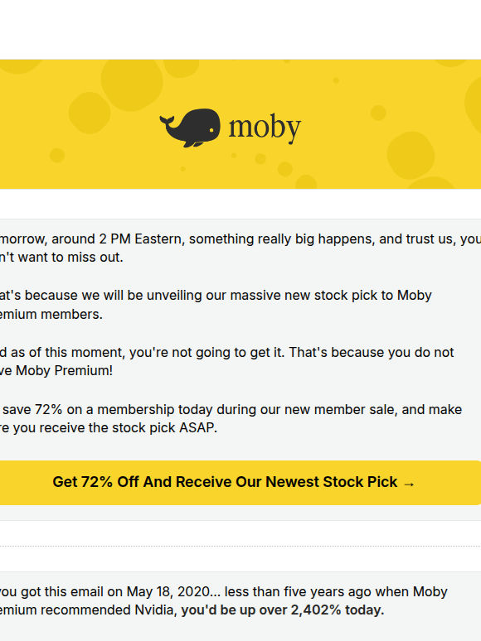Image resolution: width=481 pixels, height=641 pixels.
Task: Click the 'massive new stock pick' sentence
Action: pyautogui.click(x=216, y=295)
